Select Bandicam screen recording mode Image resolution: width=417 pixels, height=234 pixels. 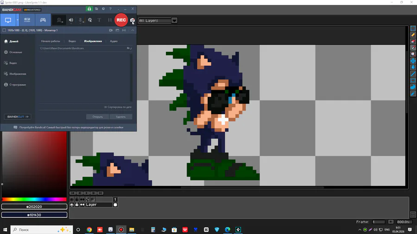pos(8,20)
